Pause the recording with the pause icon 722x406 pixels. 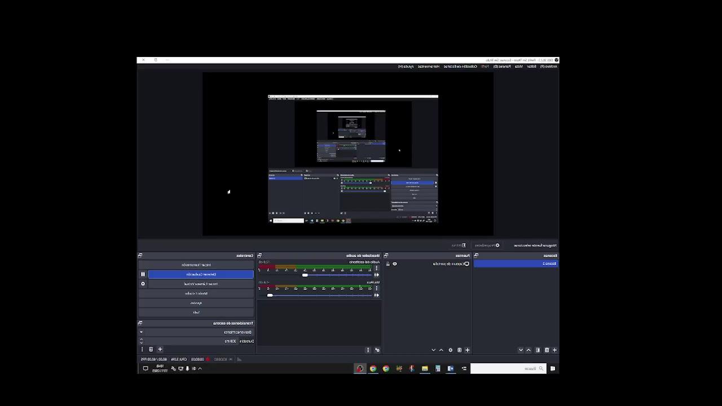tap(143, 274)
